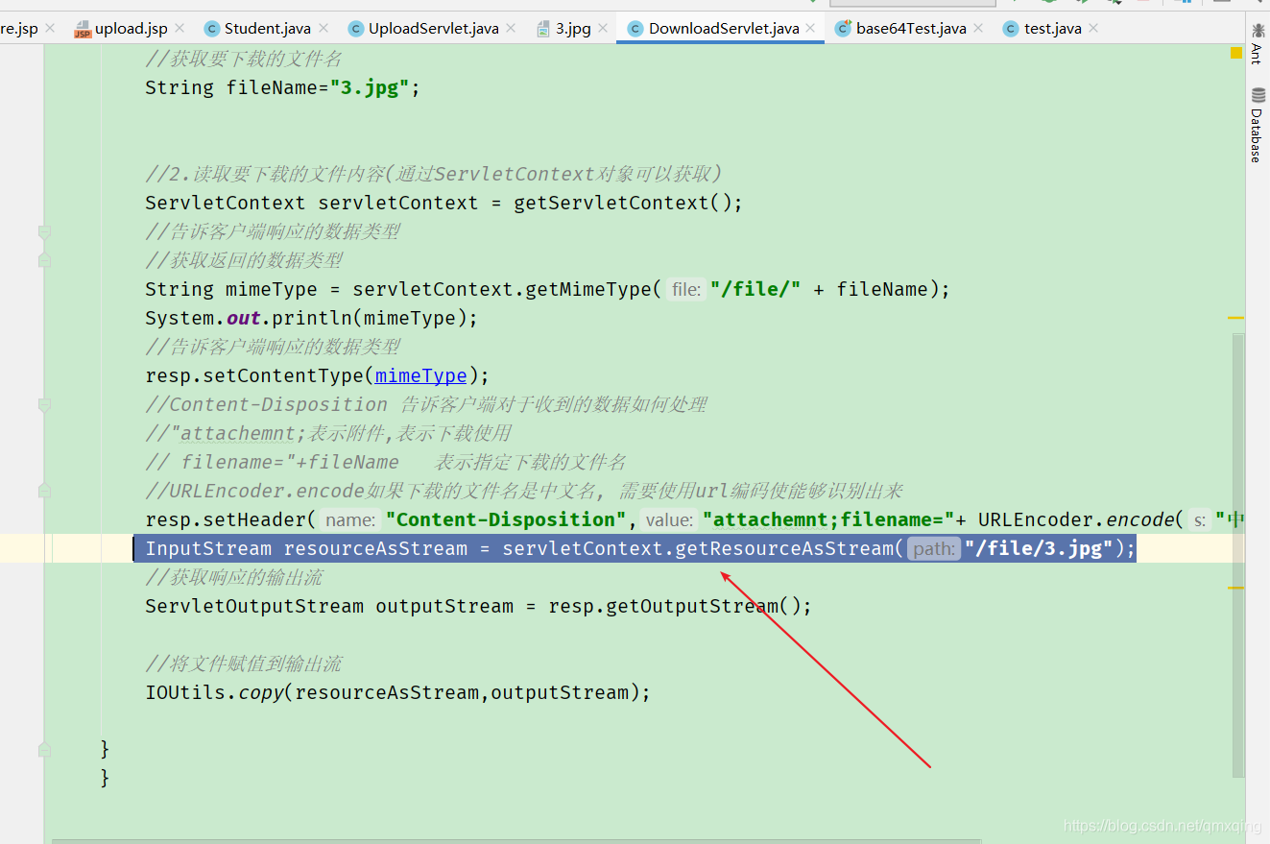
Task: Toggle fold marker beside '//获取返回的数据类型' line
Action: [x=44, y=260]
